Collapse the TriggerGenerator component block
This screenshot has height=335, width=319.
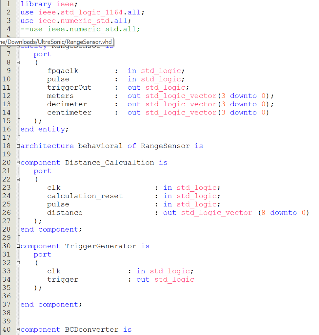coord(18,246)
